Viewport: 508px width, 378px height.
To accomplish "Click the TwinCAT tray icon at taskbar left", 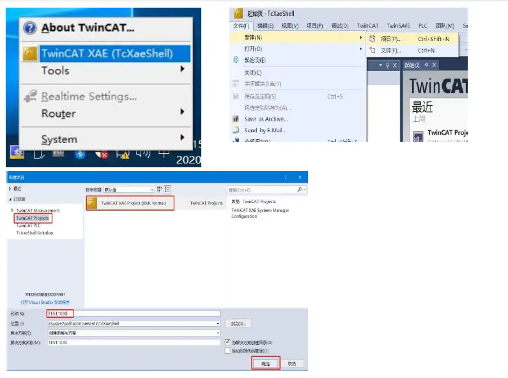I will click(x=17, y=152).
